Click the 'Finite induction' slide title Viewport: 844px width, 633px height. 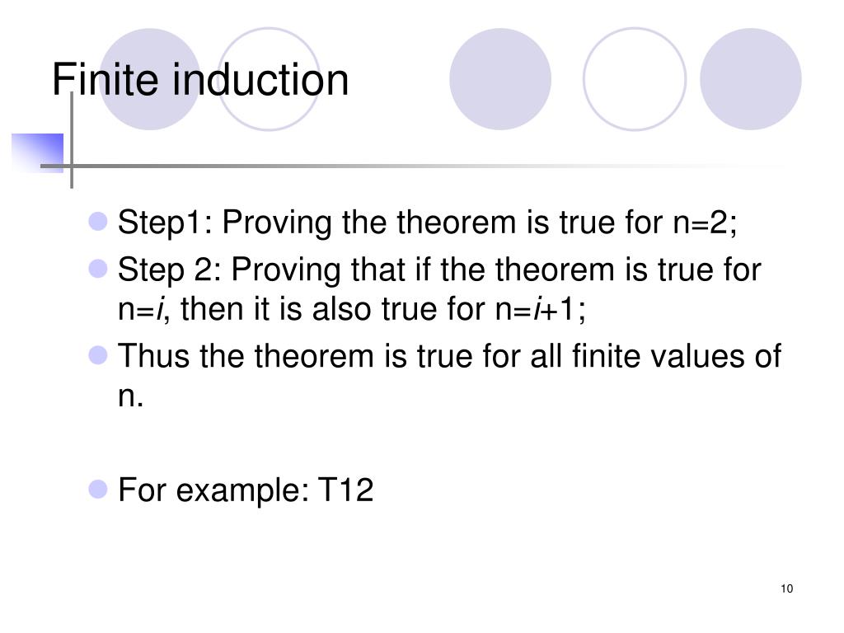pyautogui.click(x=200, y=79)
